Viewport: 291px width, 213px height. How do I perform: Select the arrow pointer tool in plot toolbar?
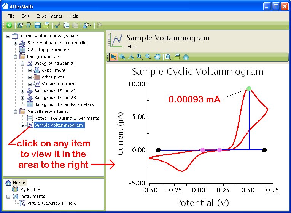tap(113, 57)
